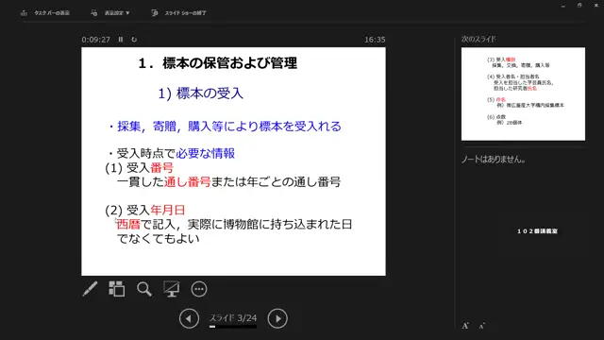This screenshot has height=340, width=604.
Task: Minimize the presenter view window
Action: [x=563, y=6]
